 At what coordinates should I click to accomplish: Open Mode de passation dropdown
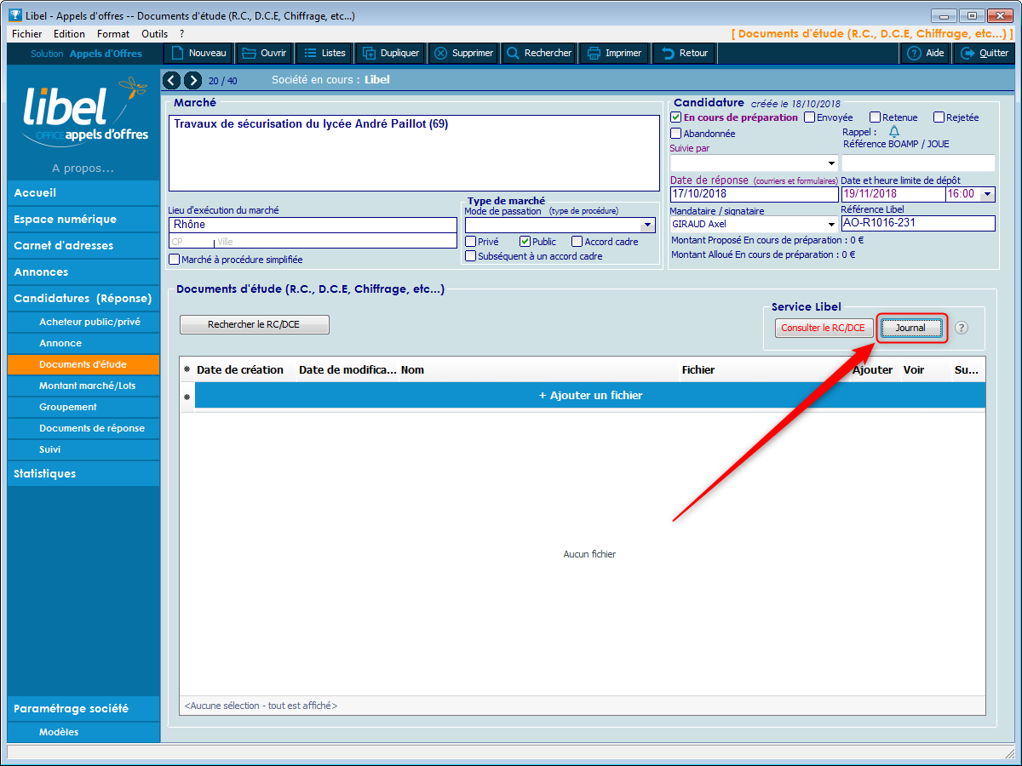coord(648,225)
